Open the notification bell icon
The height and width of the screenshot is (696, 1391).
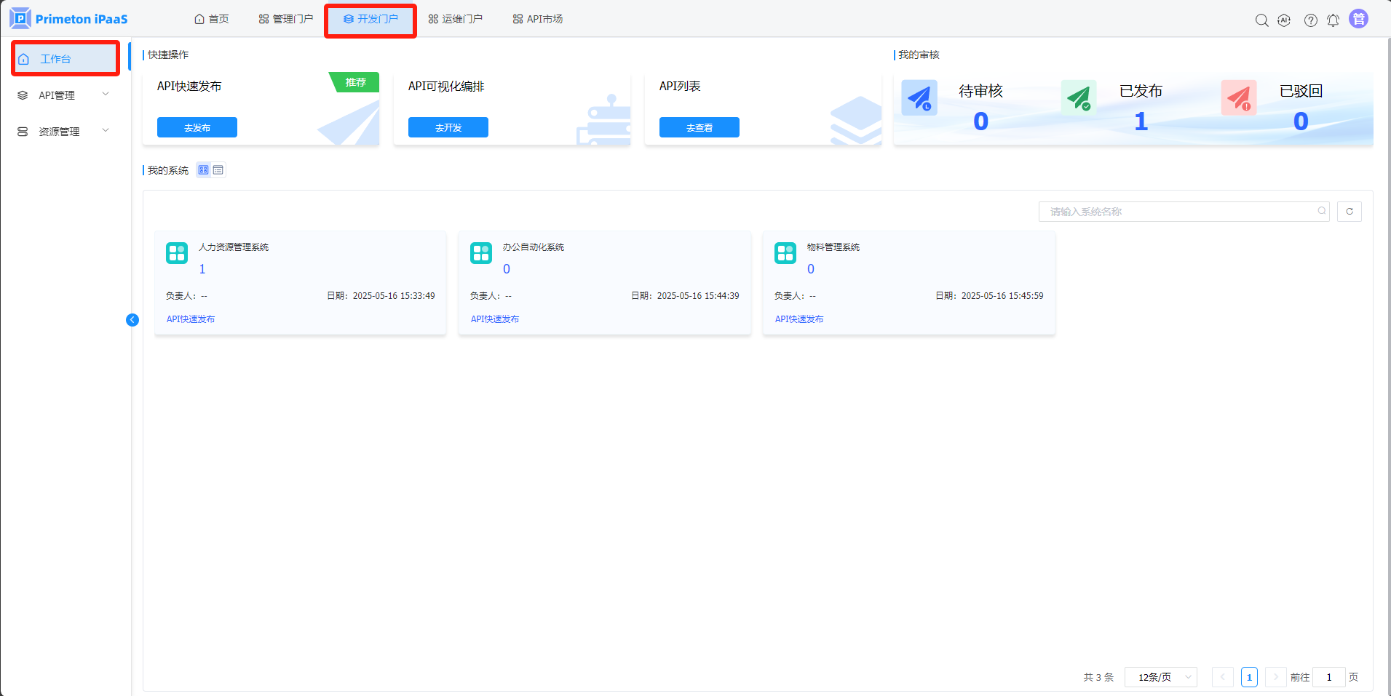pyautogui.click(x=1333, y=20)
